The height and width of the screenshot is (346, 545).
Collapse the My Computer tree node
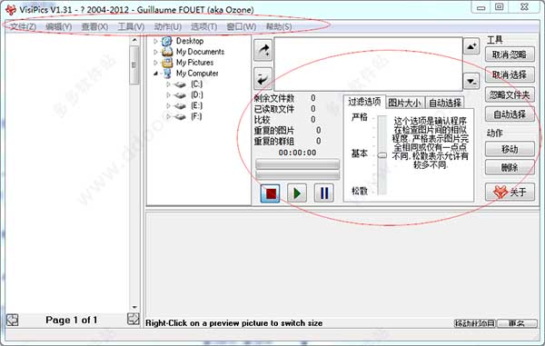point(155,74)
